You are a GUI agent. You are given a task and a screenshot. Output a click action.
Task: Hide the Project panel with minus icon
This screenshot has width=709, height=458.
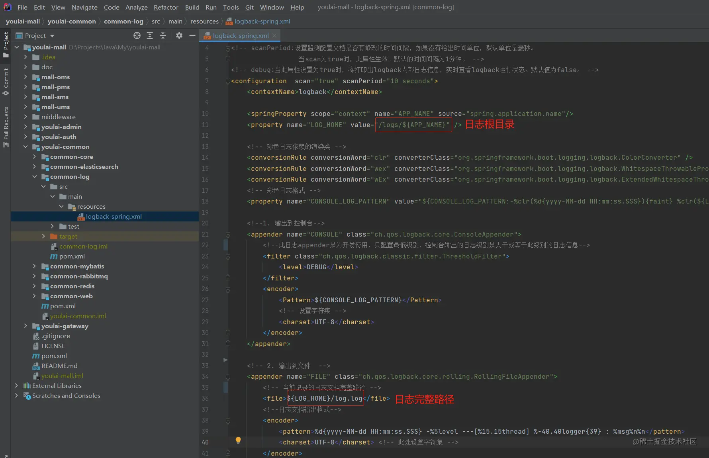click(x=192, y=35)
